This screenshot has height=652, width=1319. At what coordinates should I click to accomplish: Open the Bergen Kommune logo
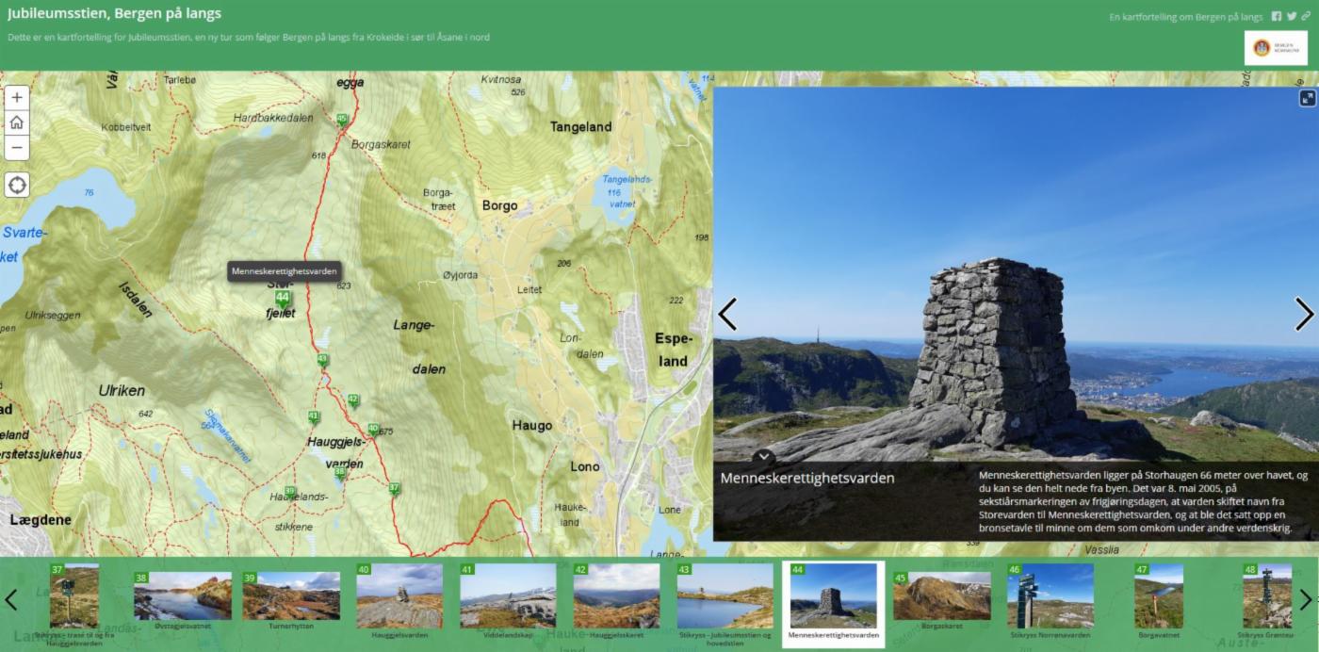(x=1275, y=48)
